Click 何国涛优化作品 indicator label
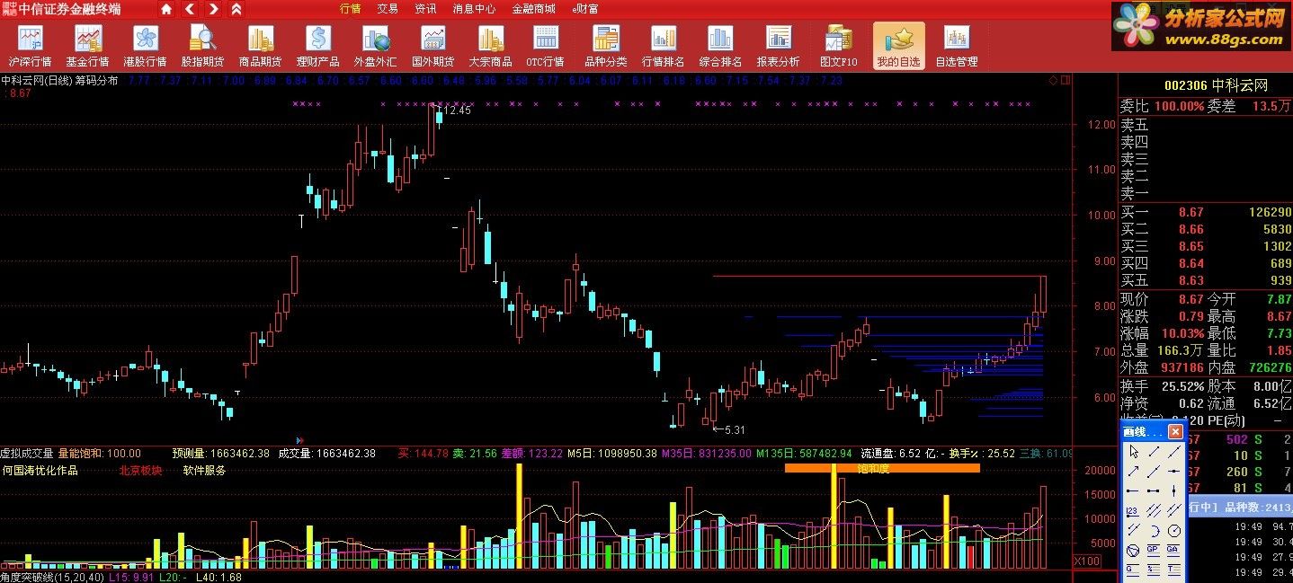The height and width of the screenshot is (583, 1293). point(40,470)
